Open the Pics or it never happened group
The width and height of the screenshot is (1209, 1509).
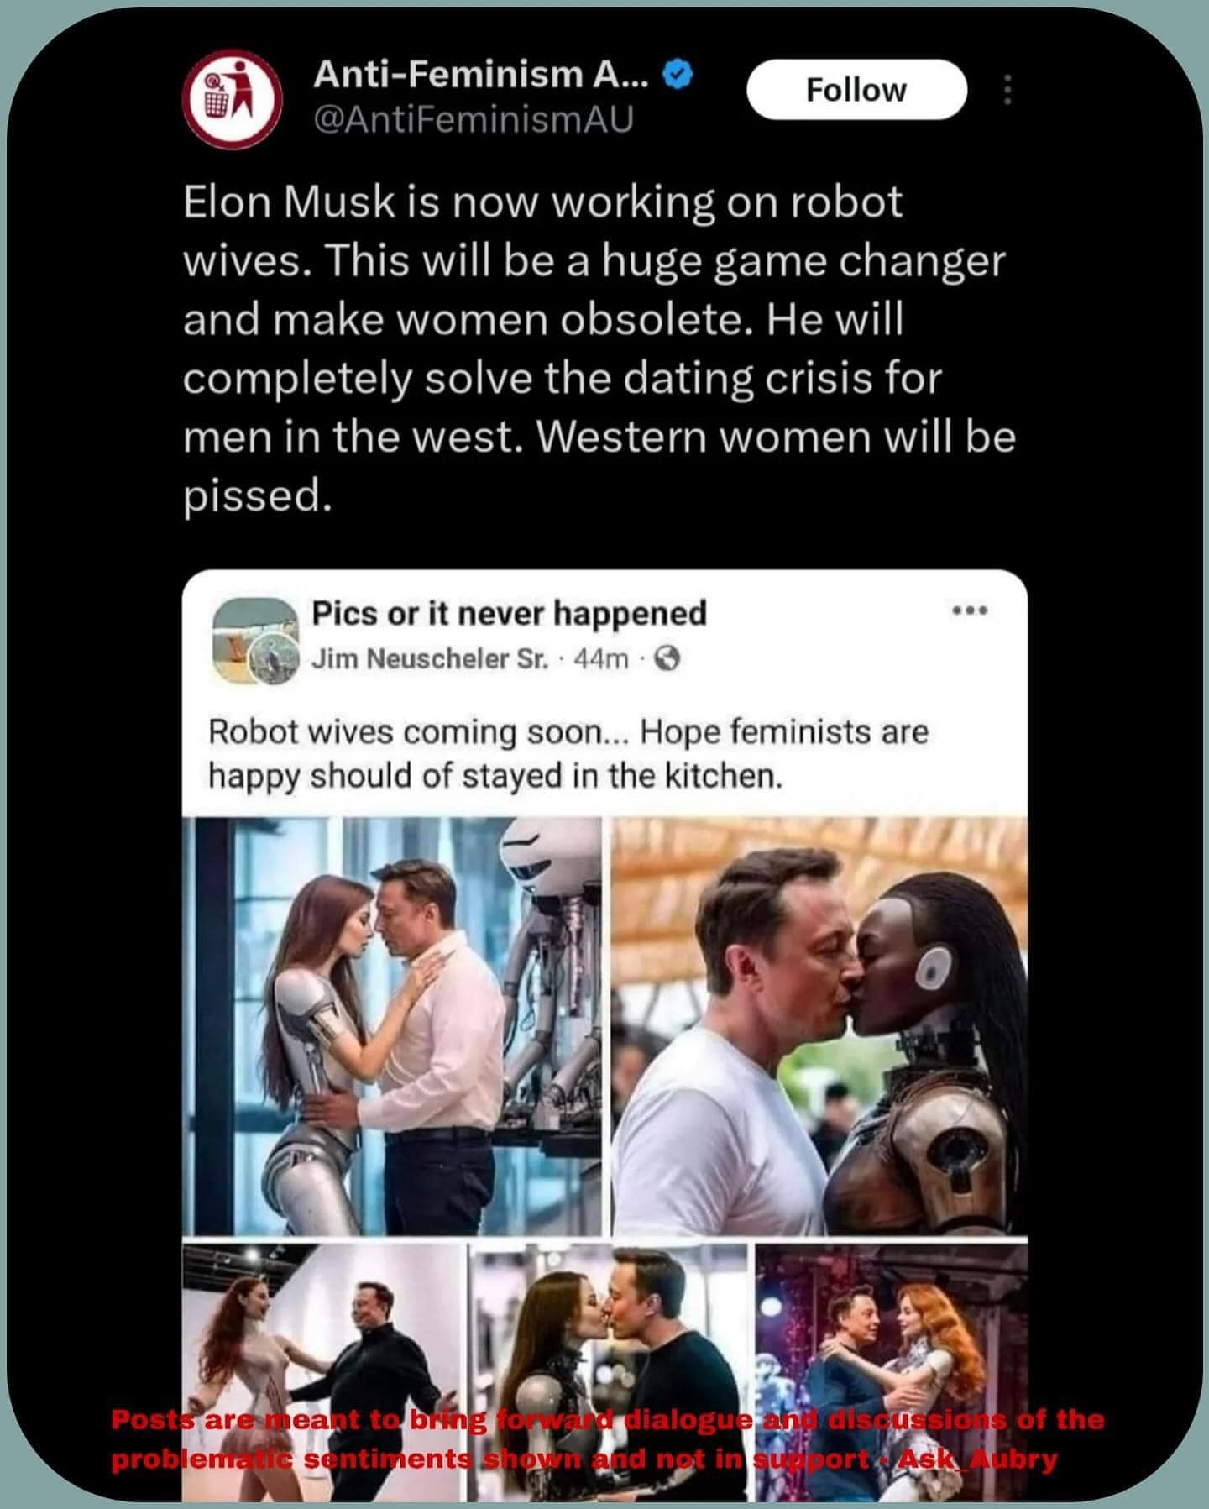[509, 613]
